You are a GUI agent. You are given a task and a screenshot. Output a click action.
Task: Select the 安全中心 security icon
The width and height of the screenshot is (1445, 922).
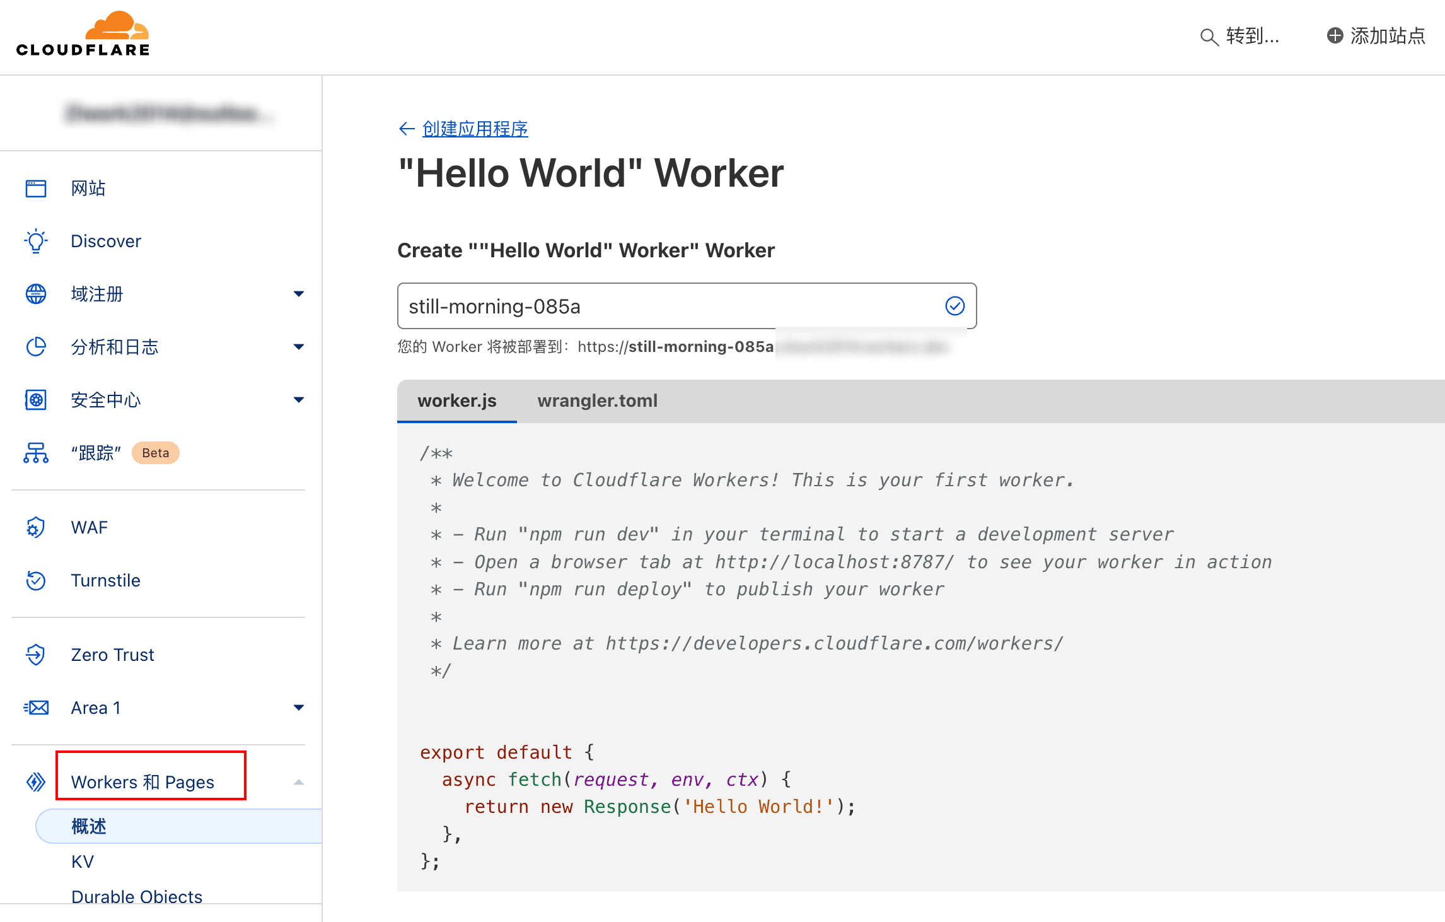pos(36,399)
